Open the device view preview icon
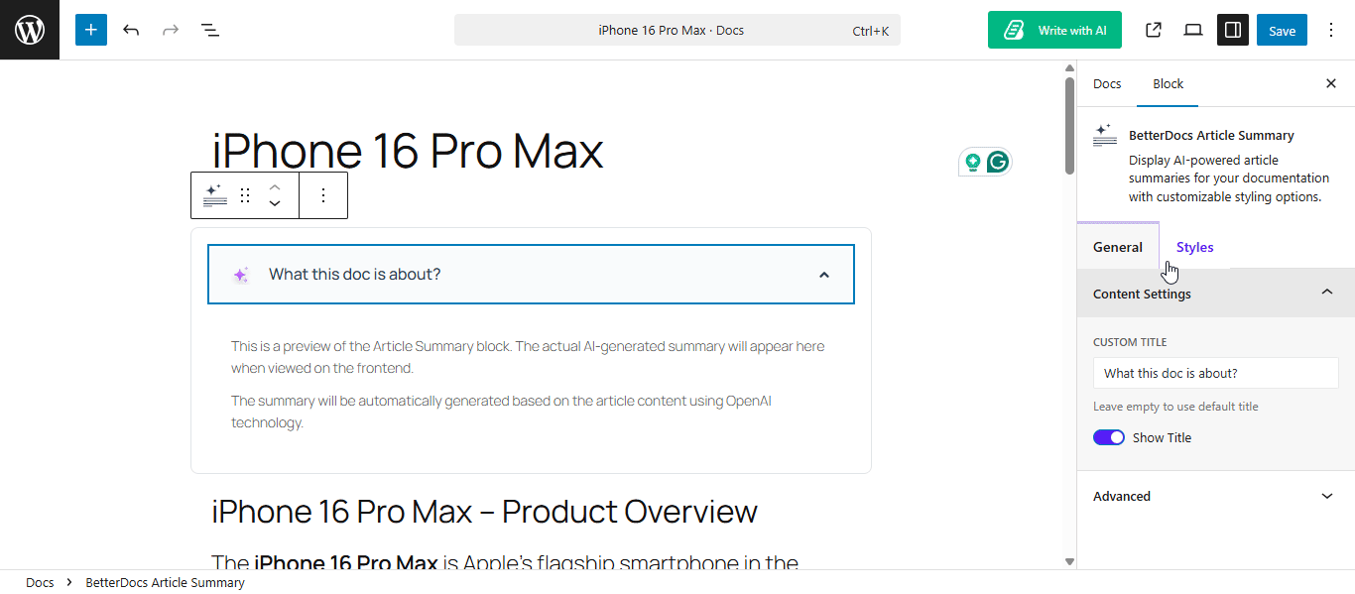Image resolution: width=1355 pixels, height=594 pixels. click(1193, 30)
